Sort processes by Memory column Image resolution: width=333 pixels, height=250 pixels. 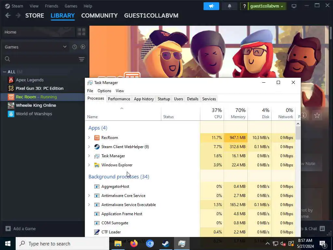[236, 113]
